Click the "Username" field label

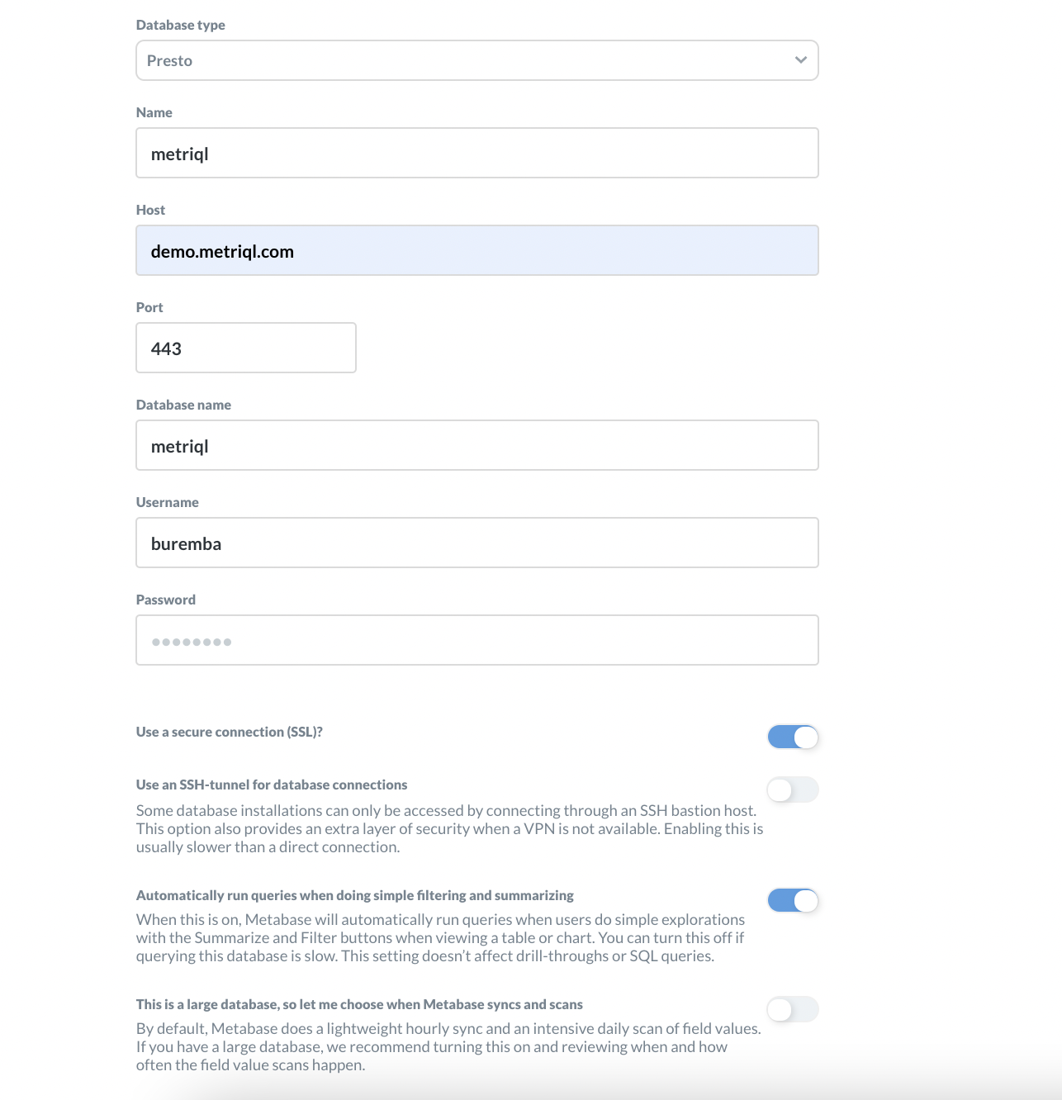point(167,502)
